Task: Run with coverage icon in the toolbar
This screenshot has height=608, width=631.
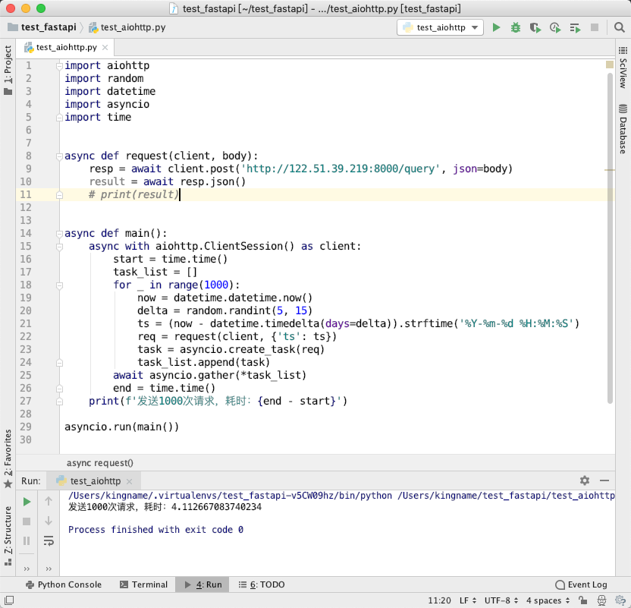Action: (x=535, y=27)
